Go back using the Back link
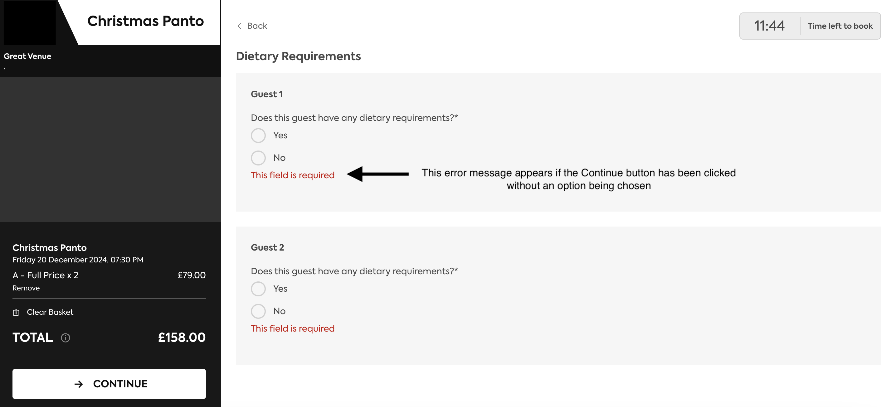The width and height of the screenshot is (891, 407). [252, 26]
